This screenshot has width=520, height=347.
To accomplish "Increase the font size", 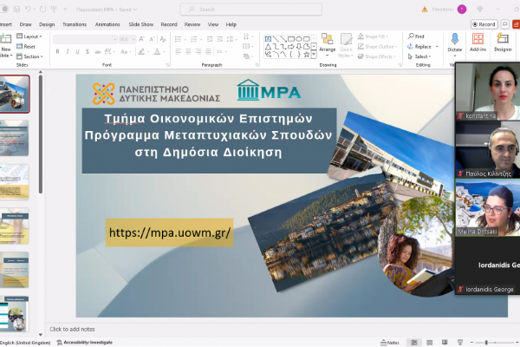I will 141,39.
